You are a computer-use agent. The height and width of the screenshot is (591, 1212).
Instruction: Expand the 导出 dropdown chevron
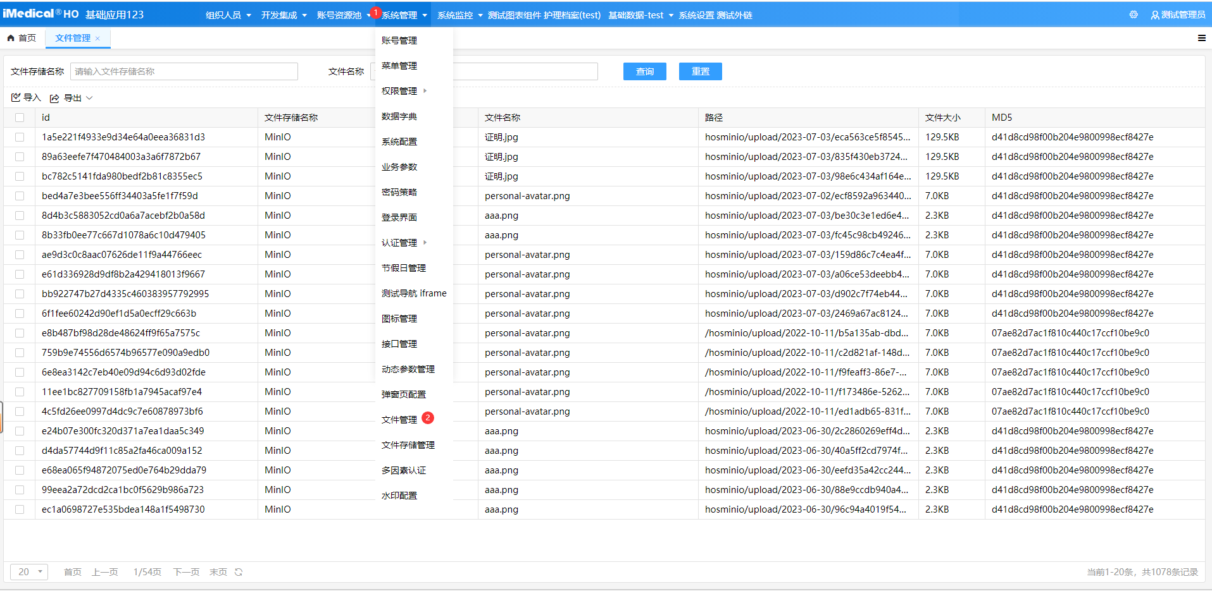click(x=89, y=97)
